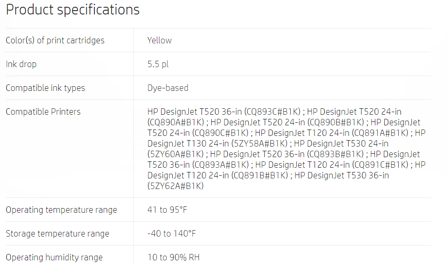This screenshot has height=265, width=448.
Task: Select the 'Operating humidity range' label
Action: (54, 257)
